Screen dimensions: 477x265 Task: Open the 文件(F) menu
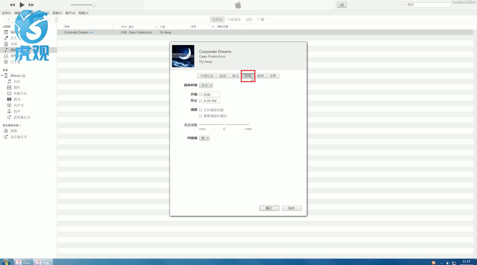tap(7, 13)
